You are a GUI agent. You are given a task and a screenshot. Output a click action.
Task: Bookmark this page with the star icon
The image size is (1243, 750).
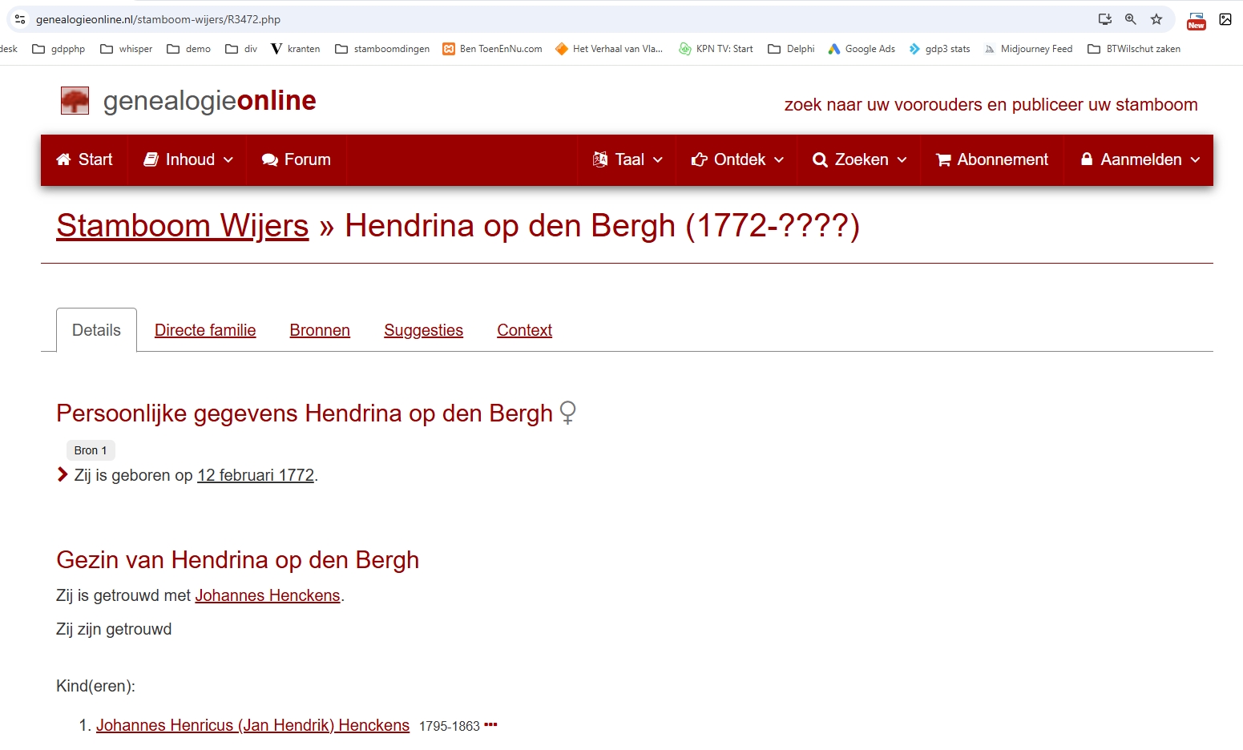click(1156, 19)
